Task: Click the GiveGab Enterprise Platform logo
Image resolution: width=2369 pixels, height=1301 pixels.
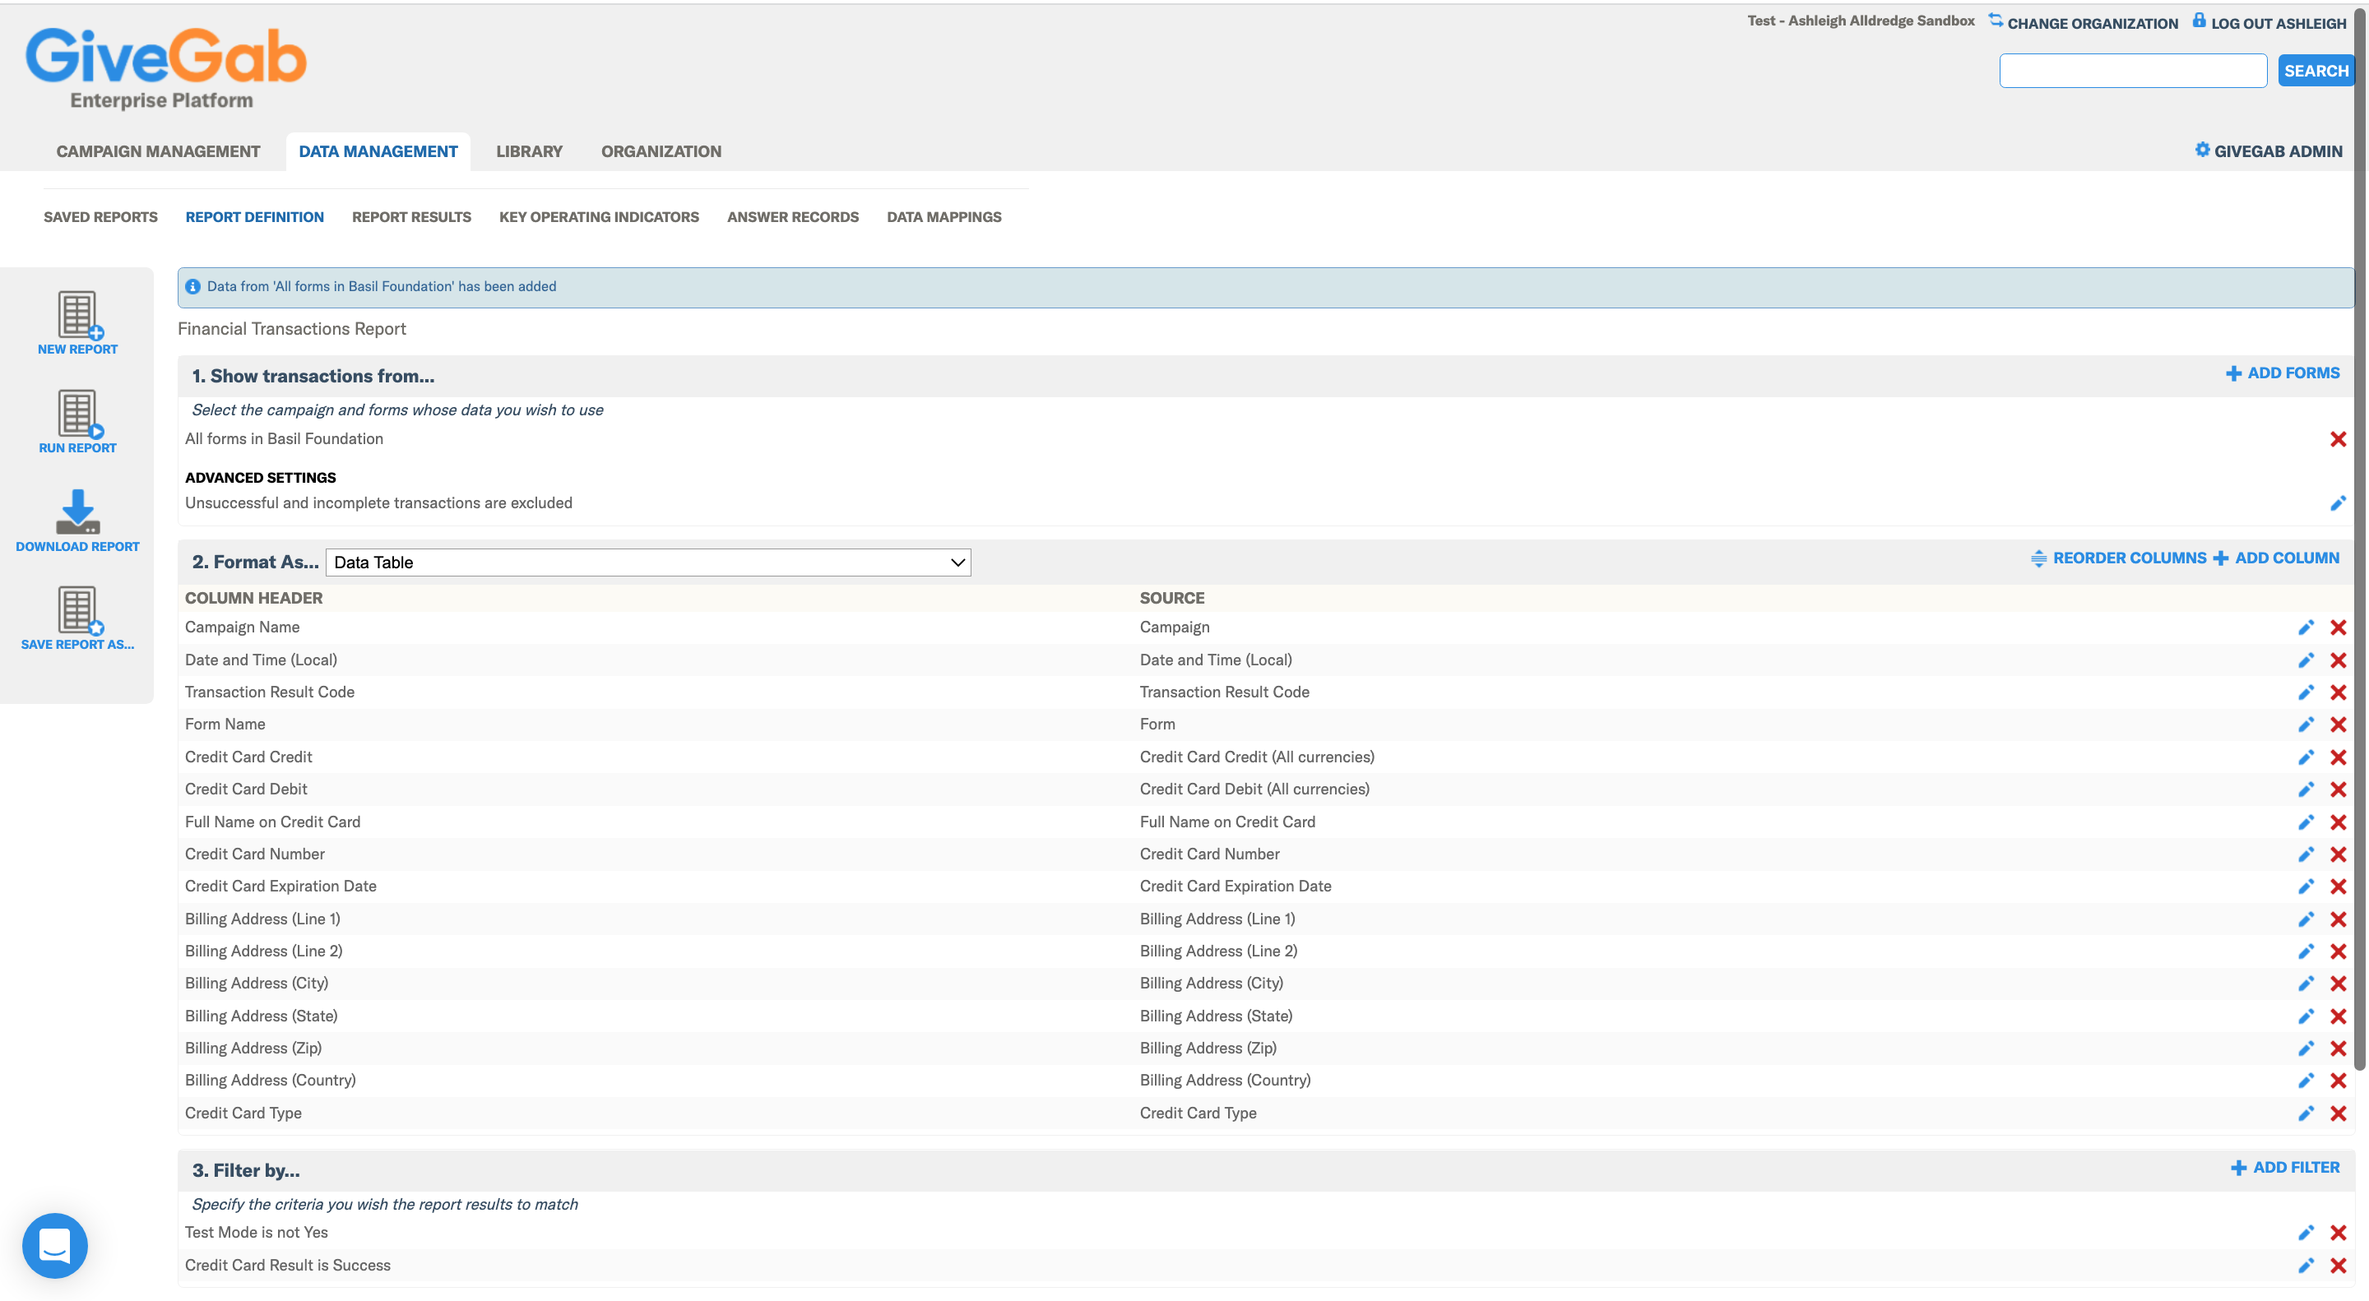Action: [x=165, y=68]
